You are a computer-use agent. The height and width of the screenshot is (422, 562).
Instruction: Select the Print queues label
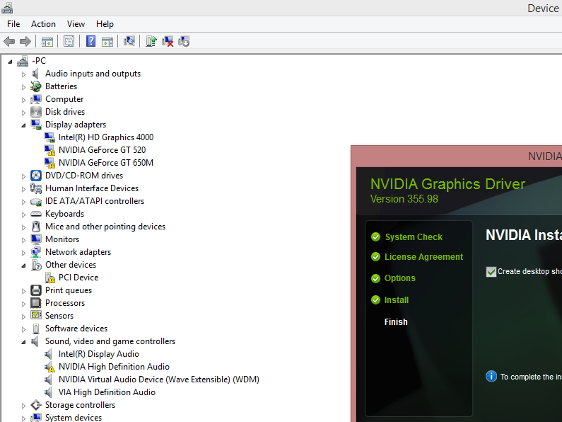point(69,290)
